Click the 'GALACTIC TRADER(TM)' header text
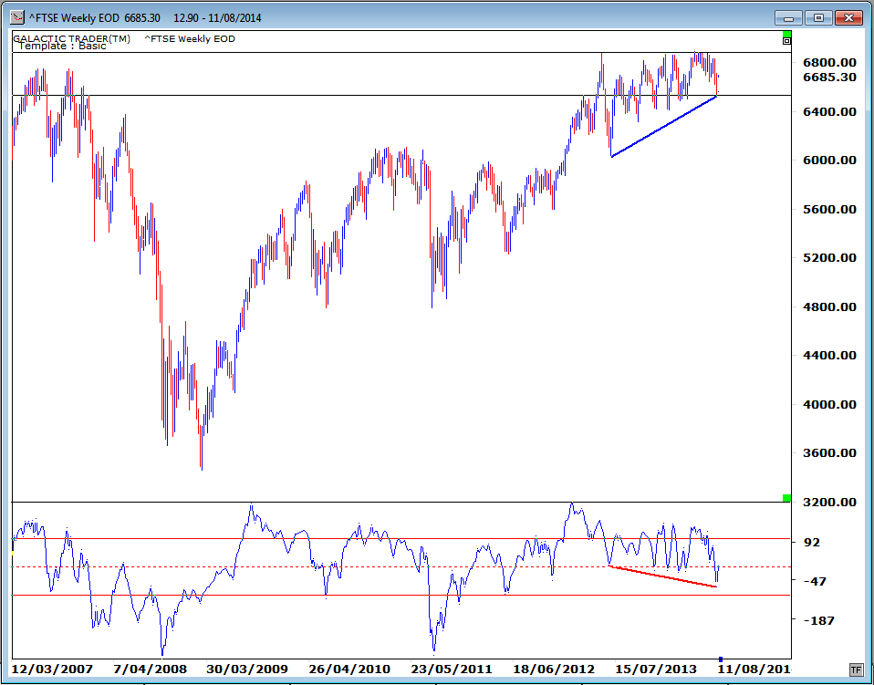 pyautogui.click(x=72, y=38)
